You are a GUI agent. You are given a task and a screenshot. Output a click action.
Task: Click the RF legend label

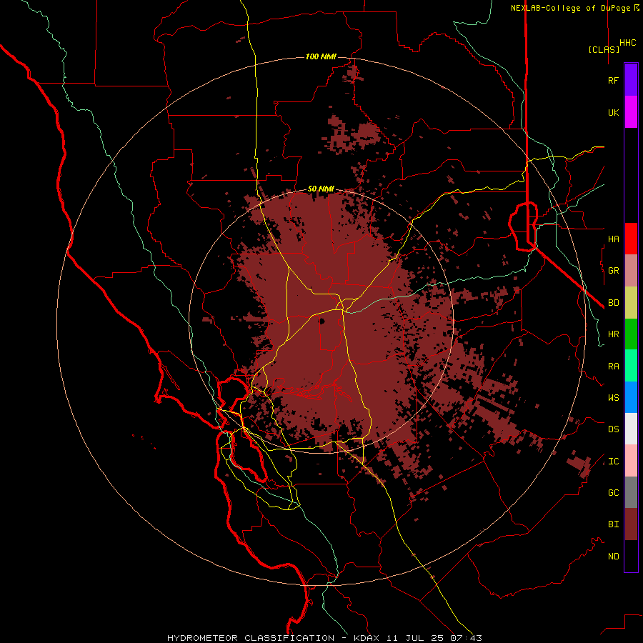[x=613, y=80]
